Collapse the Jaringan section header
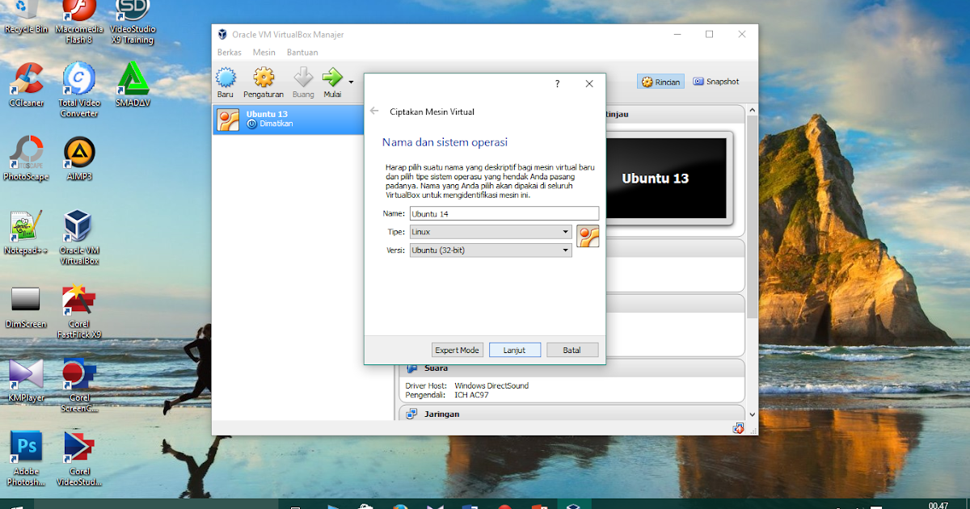Image resolution: width=970 pixels, height=509 pixels. tap(572, 414)
